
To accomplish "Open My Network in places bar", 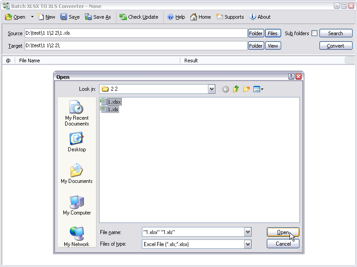I will point(77,237).
